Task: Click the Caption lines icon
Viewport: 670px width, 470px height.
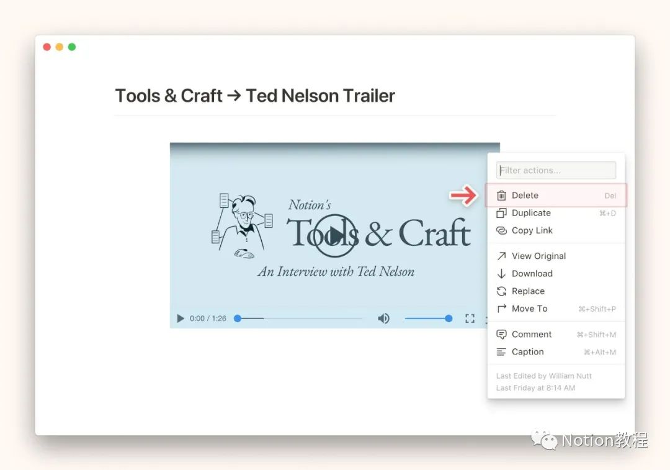Action: pos(501,352)
